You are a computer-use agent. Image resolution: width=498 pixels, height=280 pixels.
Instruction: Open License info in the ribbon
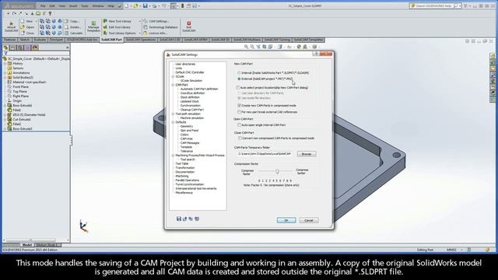[x=155, y=33]
